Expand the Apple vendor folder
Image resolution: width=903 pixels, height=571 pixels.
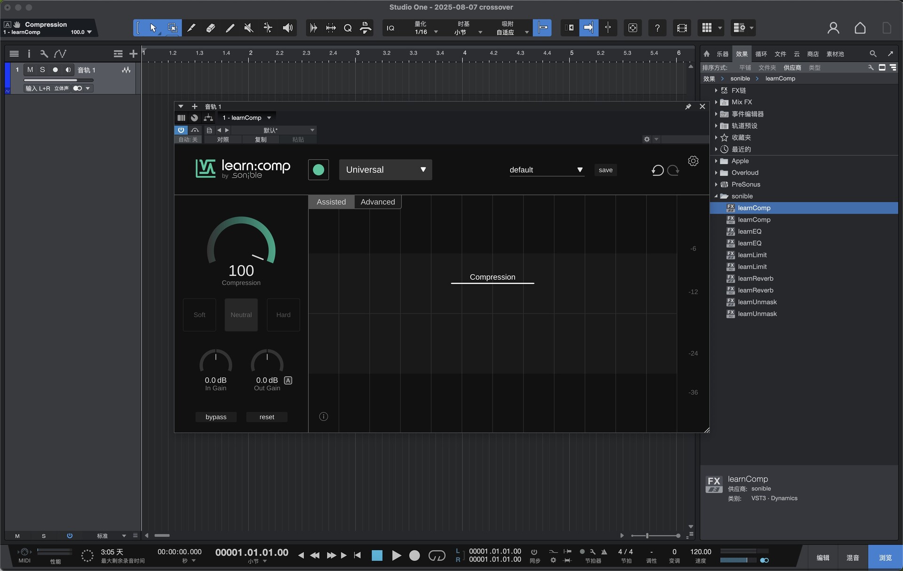tap(716, 161)
